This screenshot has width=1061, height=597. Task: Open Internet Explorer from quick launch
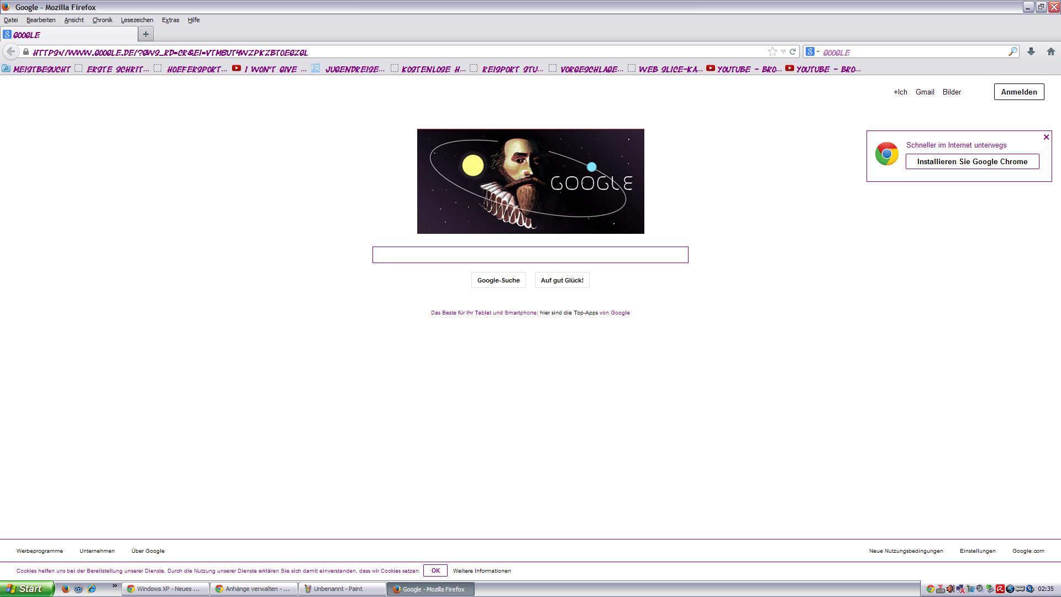pyautogui.click(x=92, y=589)
